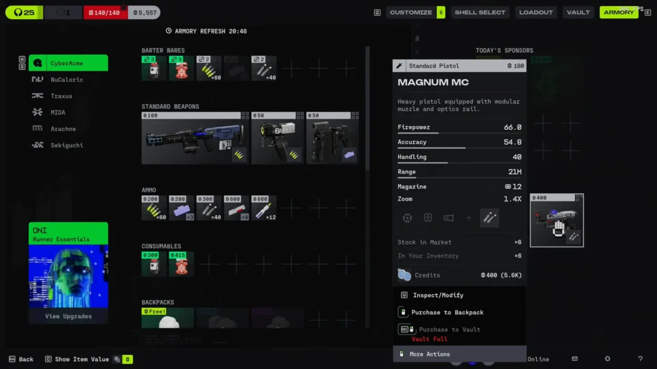Image resolution: width=657 pixels, height=369 pixels.
Task: Select the CyberAcme vendor
Action: coord(68,63)
